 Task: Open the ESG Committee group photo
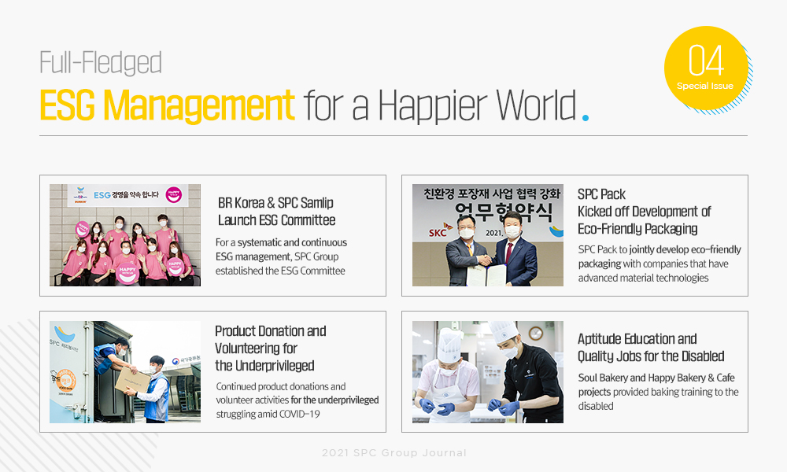[x=125, y=235]
